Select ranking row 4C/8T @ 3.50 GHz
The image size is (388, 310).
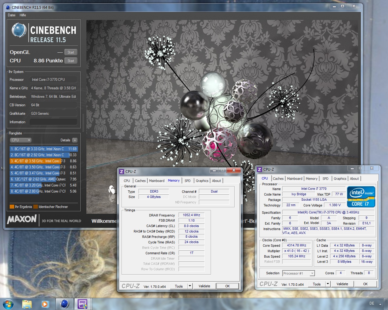(x=44, y=167)
